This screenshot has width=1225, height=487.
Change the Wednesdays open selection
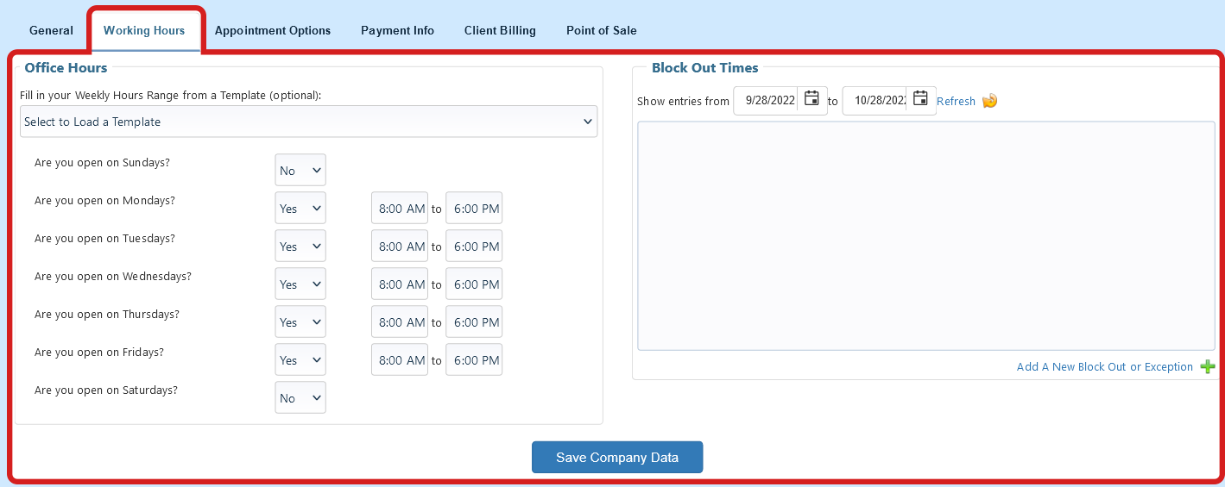300,284
